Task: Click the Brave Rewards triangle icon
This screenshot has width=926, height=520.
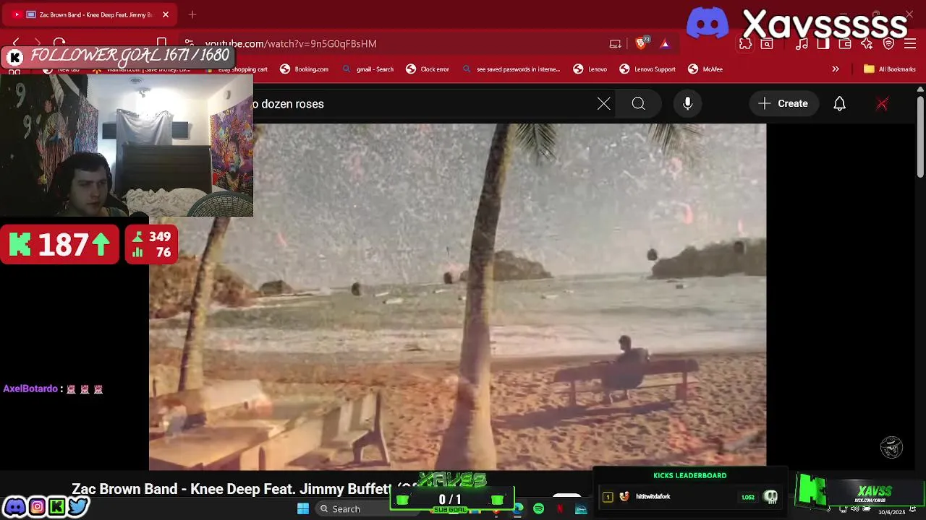Action: click(665, 43)
